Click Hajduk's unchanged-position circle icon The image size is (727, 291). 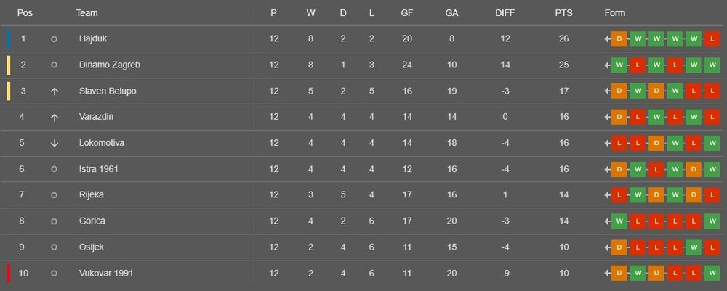pyautogui.click(x=54, y=38)
